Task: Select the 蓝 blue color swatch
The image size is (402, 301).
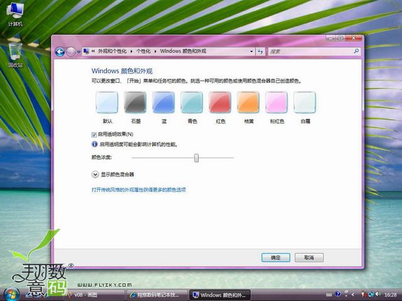Action: tap(163, 102)
